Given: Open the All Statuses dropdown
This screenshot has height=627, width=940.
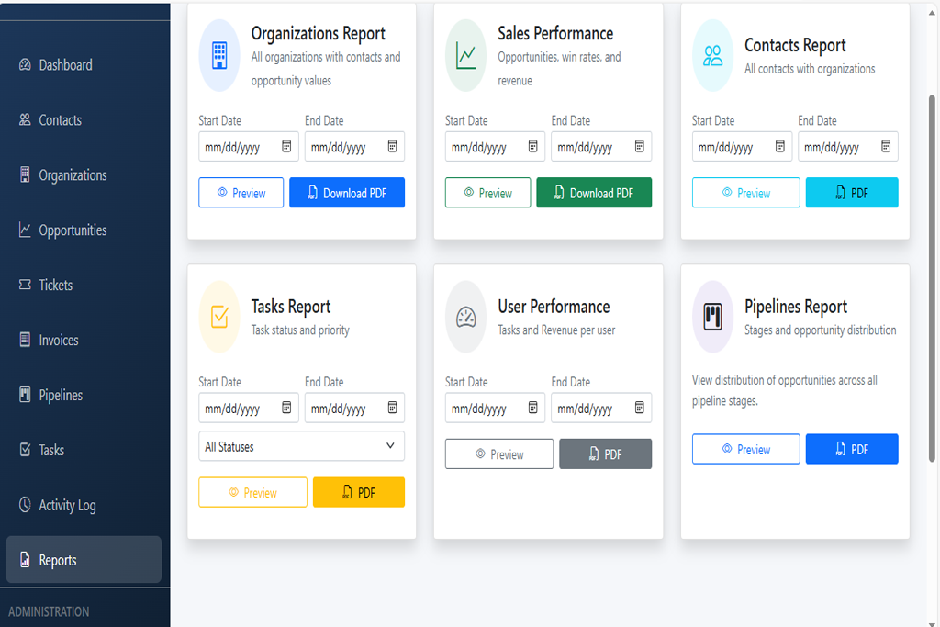Looking at the screenshot, I should point(301,446).
